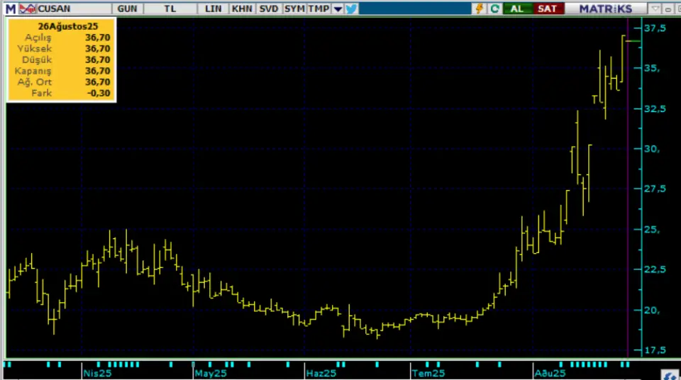
Task: Click the MATRIKS brand logo
Action: click(x=605, y=9)
